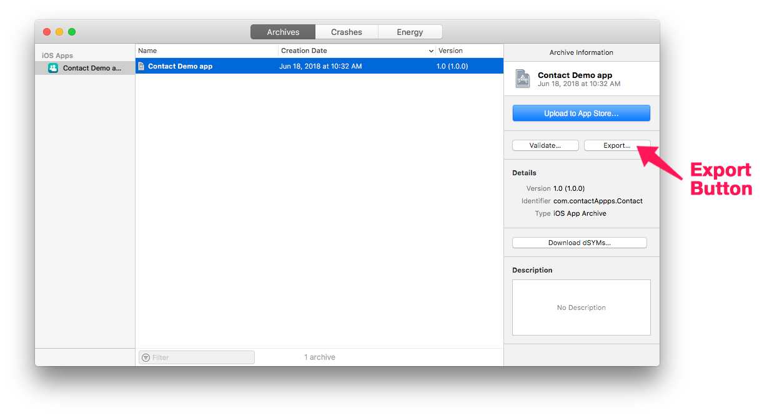Click Upload to App Store button

pos(581,113)
